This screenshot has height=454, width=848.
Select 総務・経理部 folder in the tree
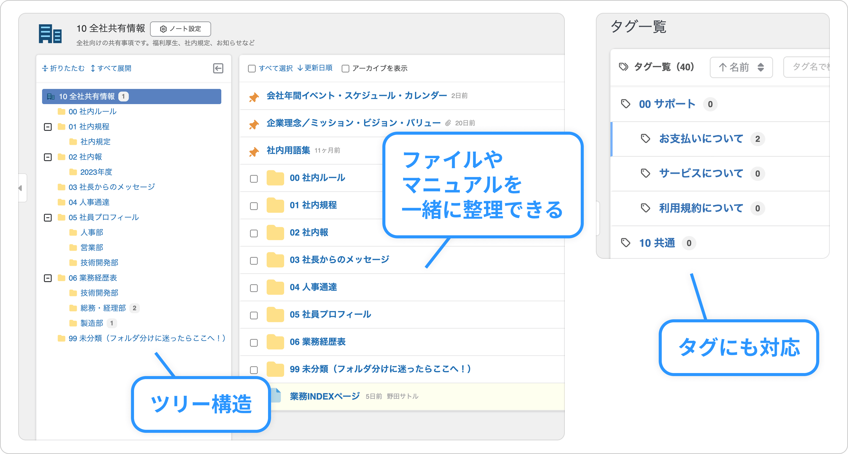click(x=103, y=308)
